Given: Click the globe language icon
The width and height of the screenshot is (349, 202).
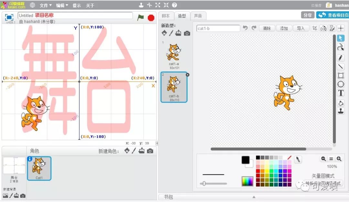Looking at the screenshot, I should click(33, 5).
